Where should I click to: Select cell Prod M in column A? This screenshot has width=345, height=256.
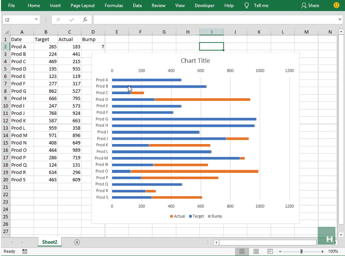point(22,135)
